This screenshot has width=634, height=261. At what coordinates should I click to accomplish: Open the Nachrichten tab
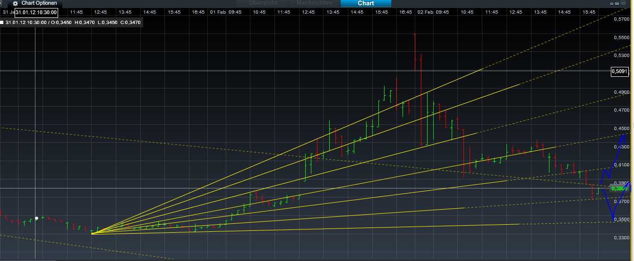(314, 3)
